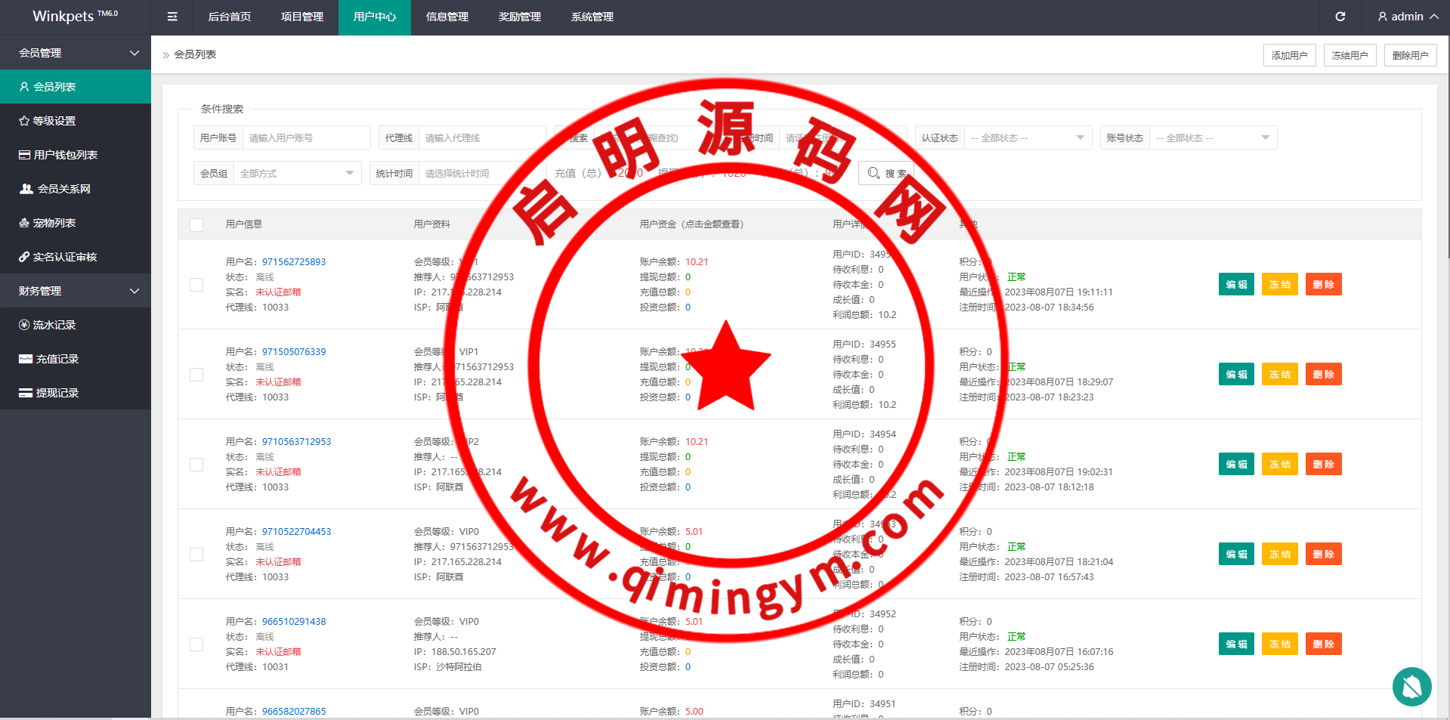Click the sidebar collapse hamburger icon
This screenshot has width=1450, height=720.
(x=172, y=17)
